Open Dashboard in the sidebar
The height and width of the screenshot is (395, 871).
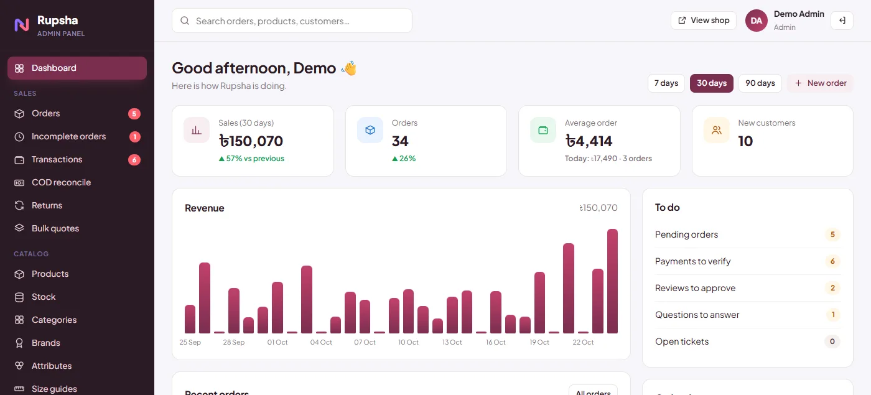pyautogui.click(x=77, y=68)
